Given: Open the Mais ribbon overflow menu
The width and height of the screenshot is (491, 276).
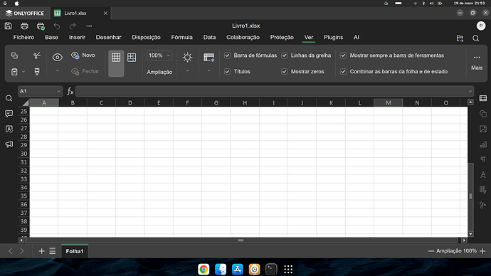Looking at the screenshot, I should (477, 63).
